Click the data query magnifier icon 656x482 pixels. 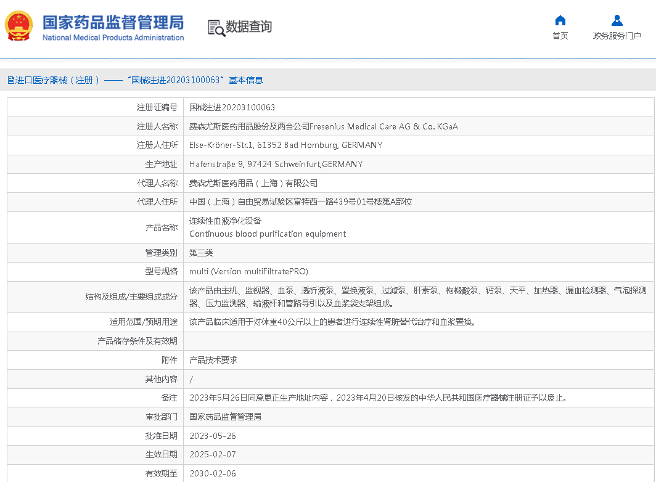coord(216,28)
